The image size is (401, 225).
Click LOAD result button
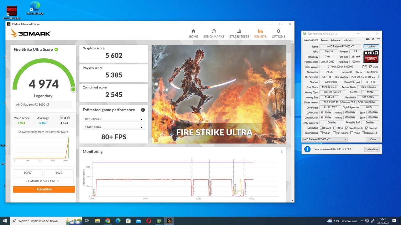(x=28, y=173)
